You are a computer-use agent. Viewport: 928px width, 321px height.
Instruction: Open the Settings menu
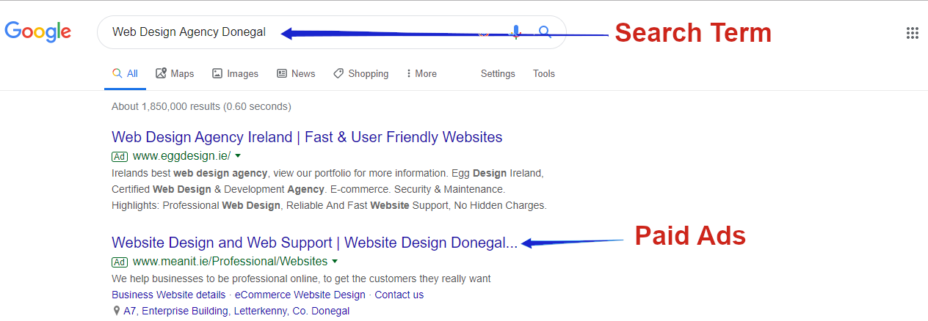click(x=498, y=73)
